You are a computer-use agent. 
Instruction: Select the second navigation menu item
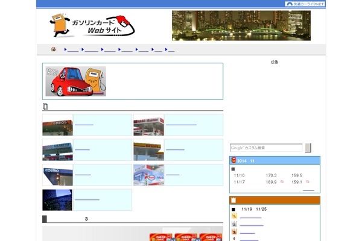[91, 49]
